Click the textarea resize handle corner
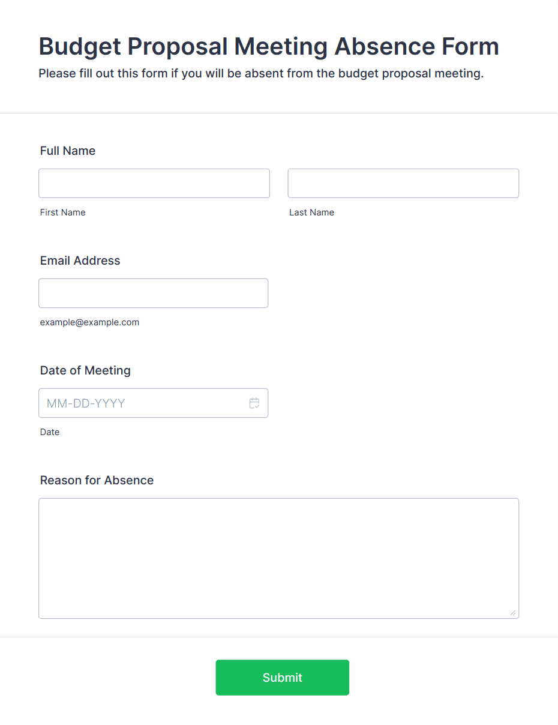The image size is (558, 725). tap(513, 613)
